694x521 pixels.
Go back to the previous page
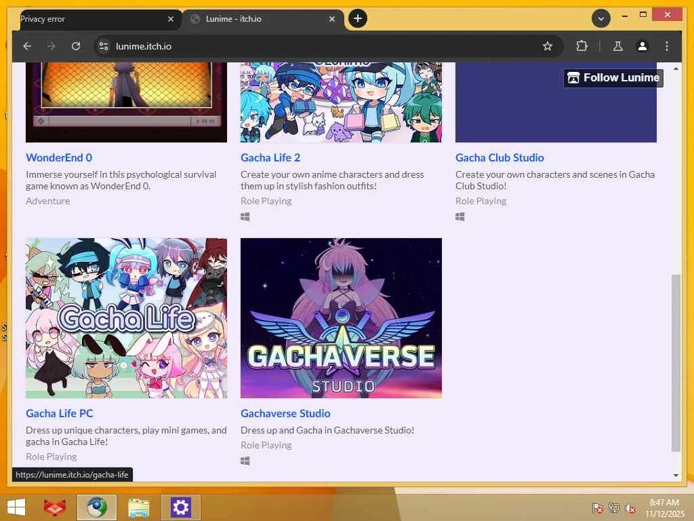tap(27, 46)
